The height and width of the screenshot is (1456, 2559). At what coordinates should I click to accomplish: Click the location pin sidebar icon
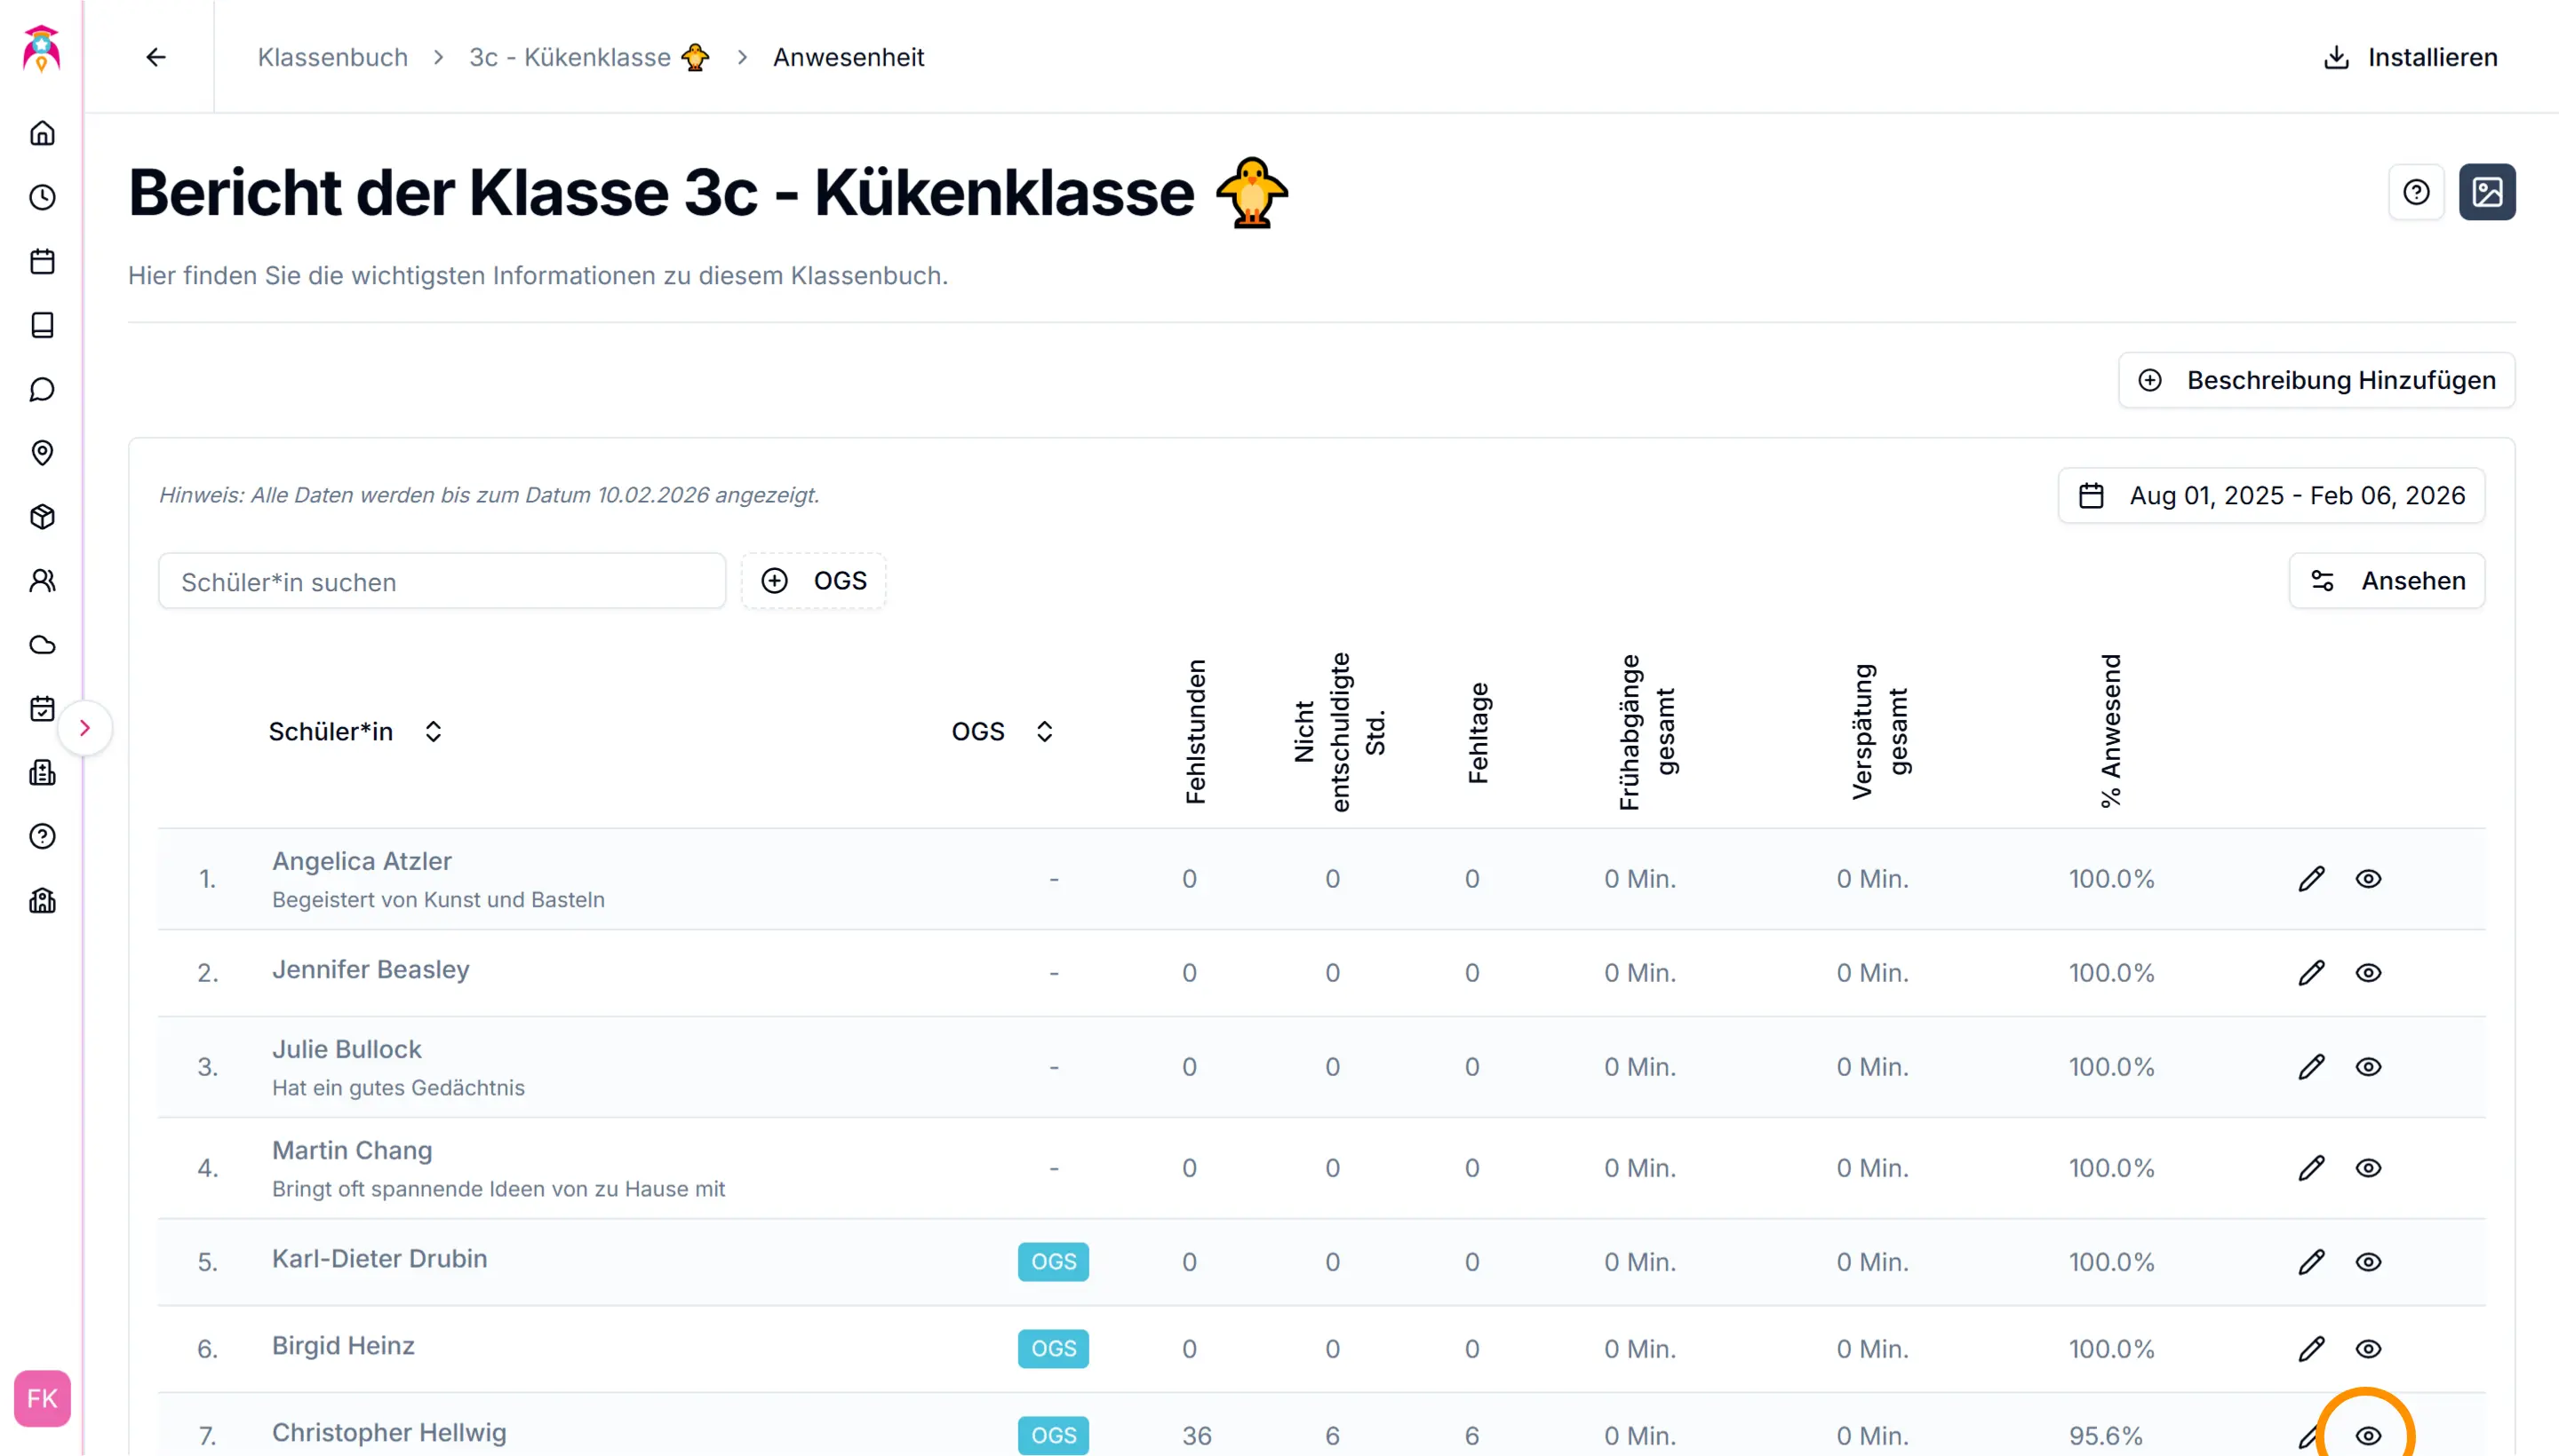coord(42,453)
